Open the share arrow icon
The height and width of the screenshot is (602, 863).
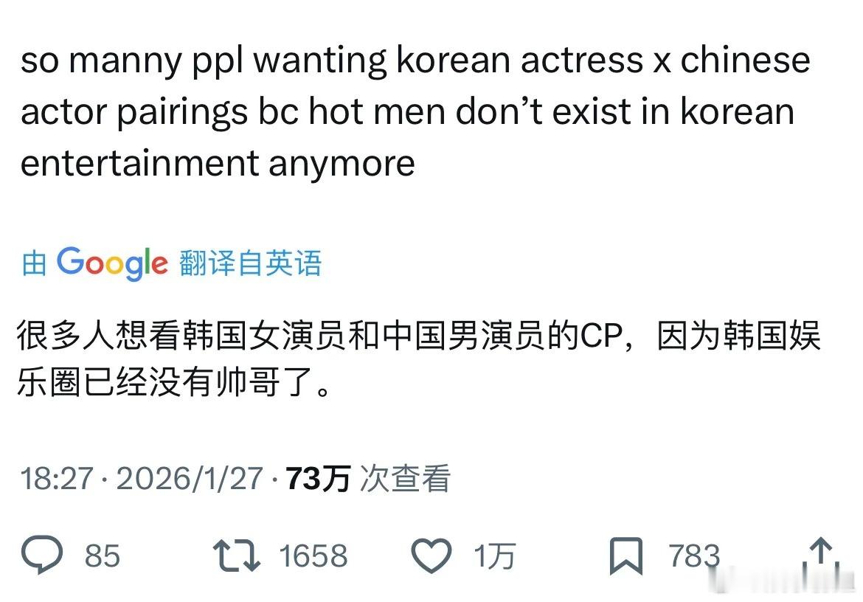[821, 555]
